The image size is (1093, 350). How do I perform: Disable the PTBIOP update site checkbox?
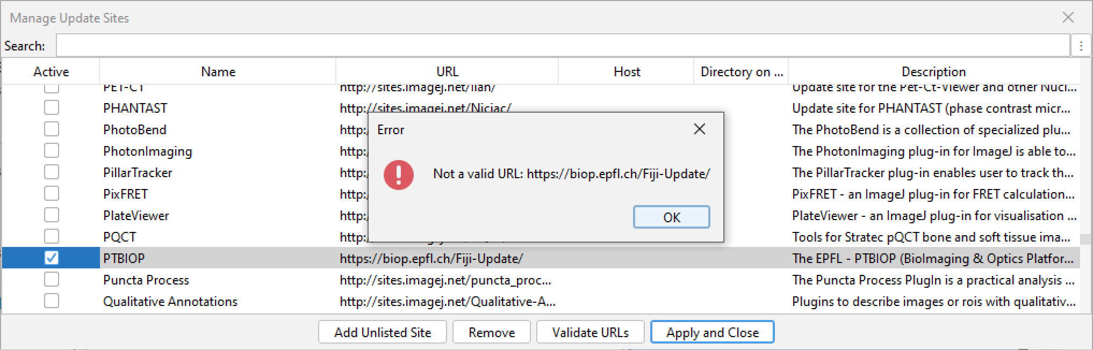pyautogui.click(x=51, y=258)
